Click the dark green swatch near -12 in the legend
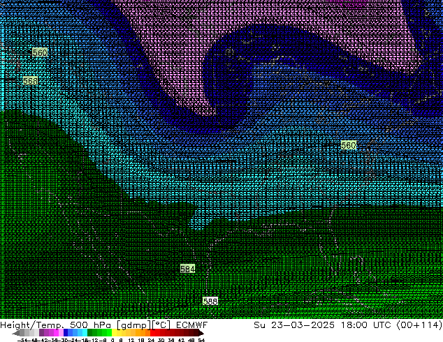The height and width of the screenshot is (342, 443). click(x=90, y=332)
